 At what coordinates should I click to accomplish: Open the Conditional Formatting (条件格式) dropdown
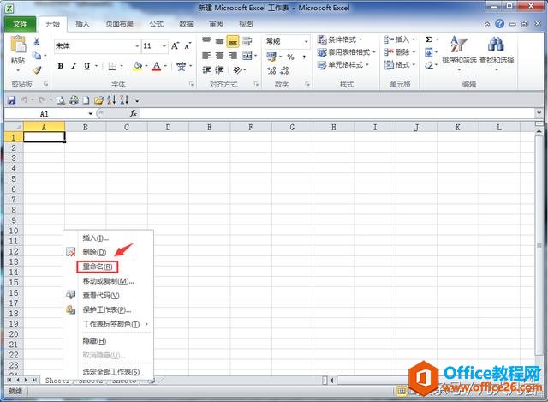click(339, 39)
